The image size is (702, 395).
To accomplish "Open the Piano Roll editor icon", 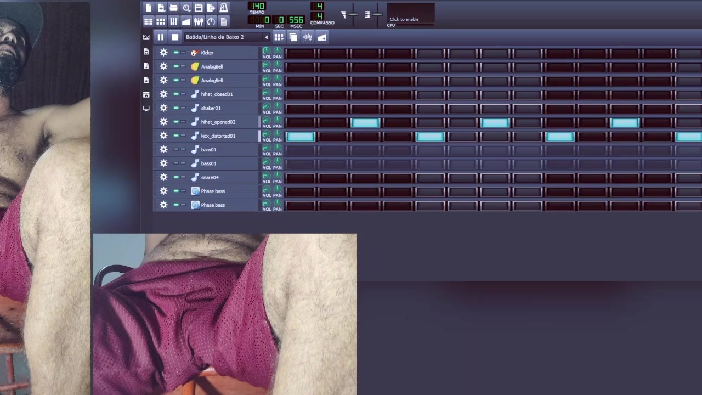I will [x=173, y=21].
